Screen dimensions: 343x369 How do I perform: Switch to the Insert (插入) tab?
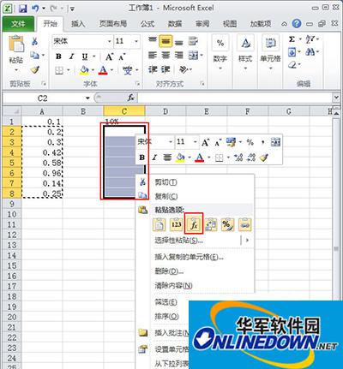point(78,24)
